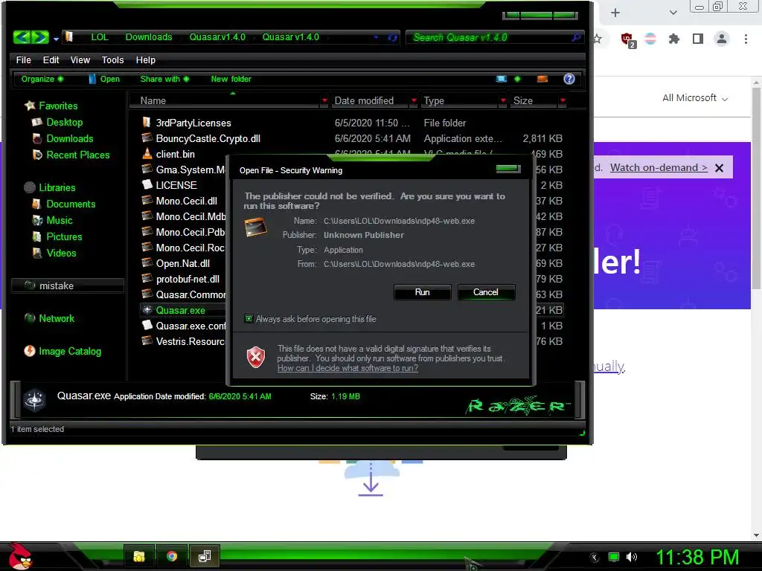Show hidden tray icons arrow
The height and width of the screenshot is (571, 762).
pyautogui.click(x=595, y=558)
